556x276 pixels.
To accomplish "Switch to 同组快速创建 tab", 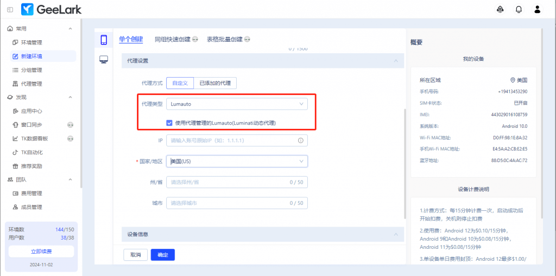I will [176, 39].
